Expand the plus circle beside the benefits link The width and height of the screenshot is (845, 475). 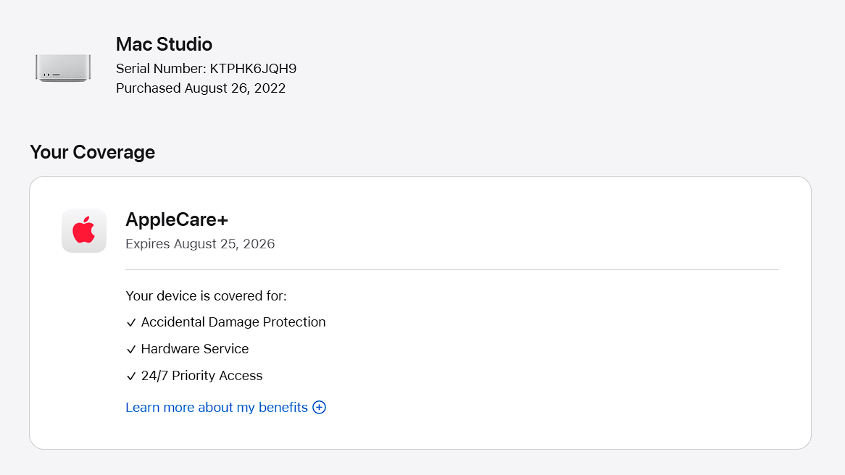click(319, 407)
